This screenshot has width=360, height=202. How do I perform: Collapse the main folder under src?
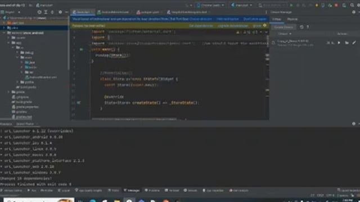(17, 57)
